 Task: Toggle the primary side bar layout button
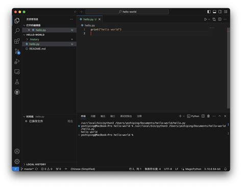[209, 12]
